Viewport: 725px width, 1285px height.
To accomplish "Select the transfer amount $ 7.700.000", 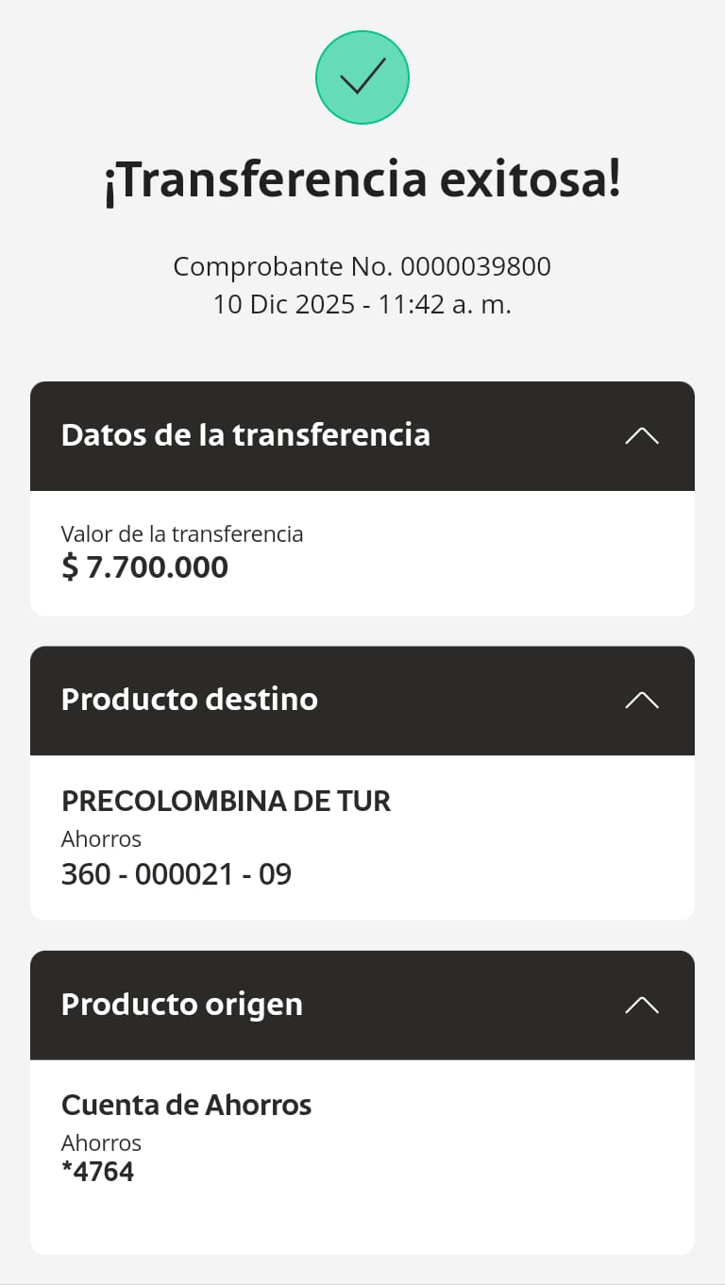I will 144,567.
